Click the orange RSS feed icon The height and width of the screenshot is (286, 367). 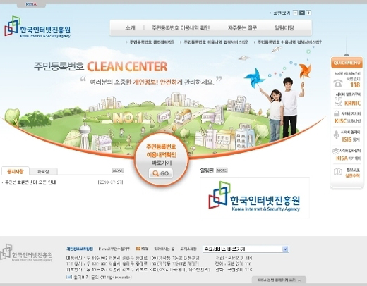[x=138, y=248]
